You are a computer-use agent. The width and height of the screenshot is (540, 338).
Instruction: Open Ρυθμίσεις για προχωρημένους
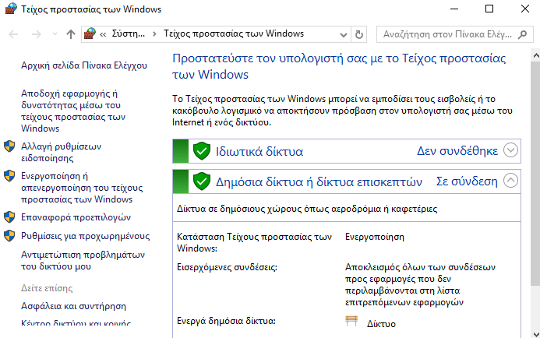86,236
